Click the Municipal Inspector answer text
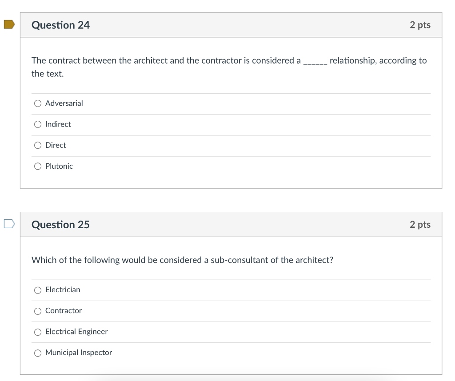455x381 pixels. 78,353
